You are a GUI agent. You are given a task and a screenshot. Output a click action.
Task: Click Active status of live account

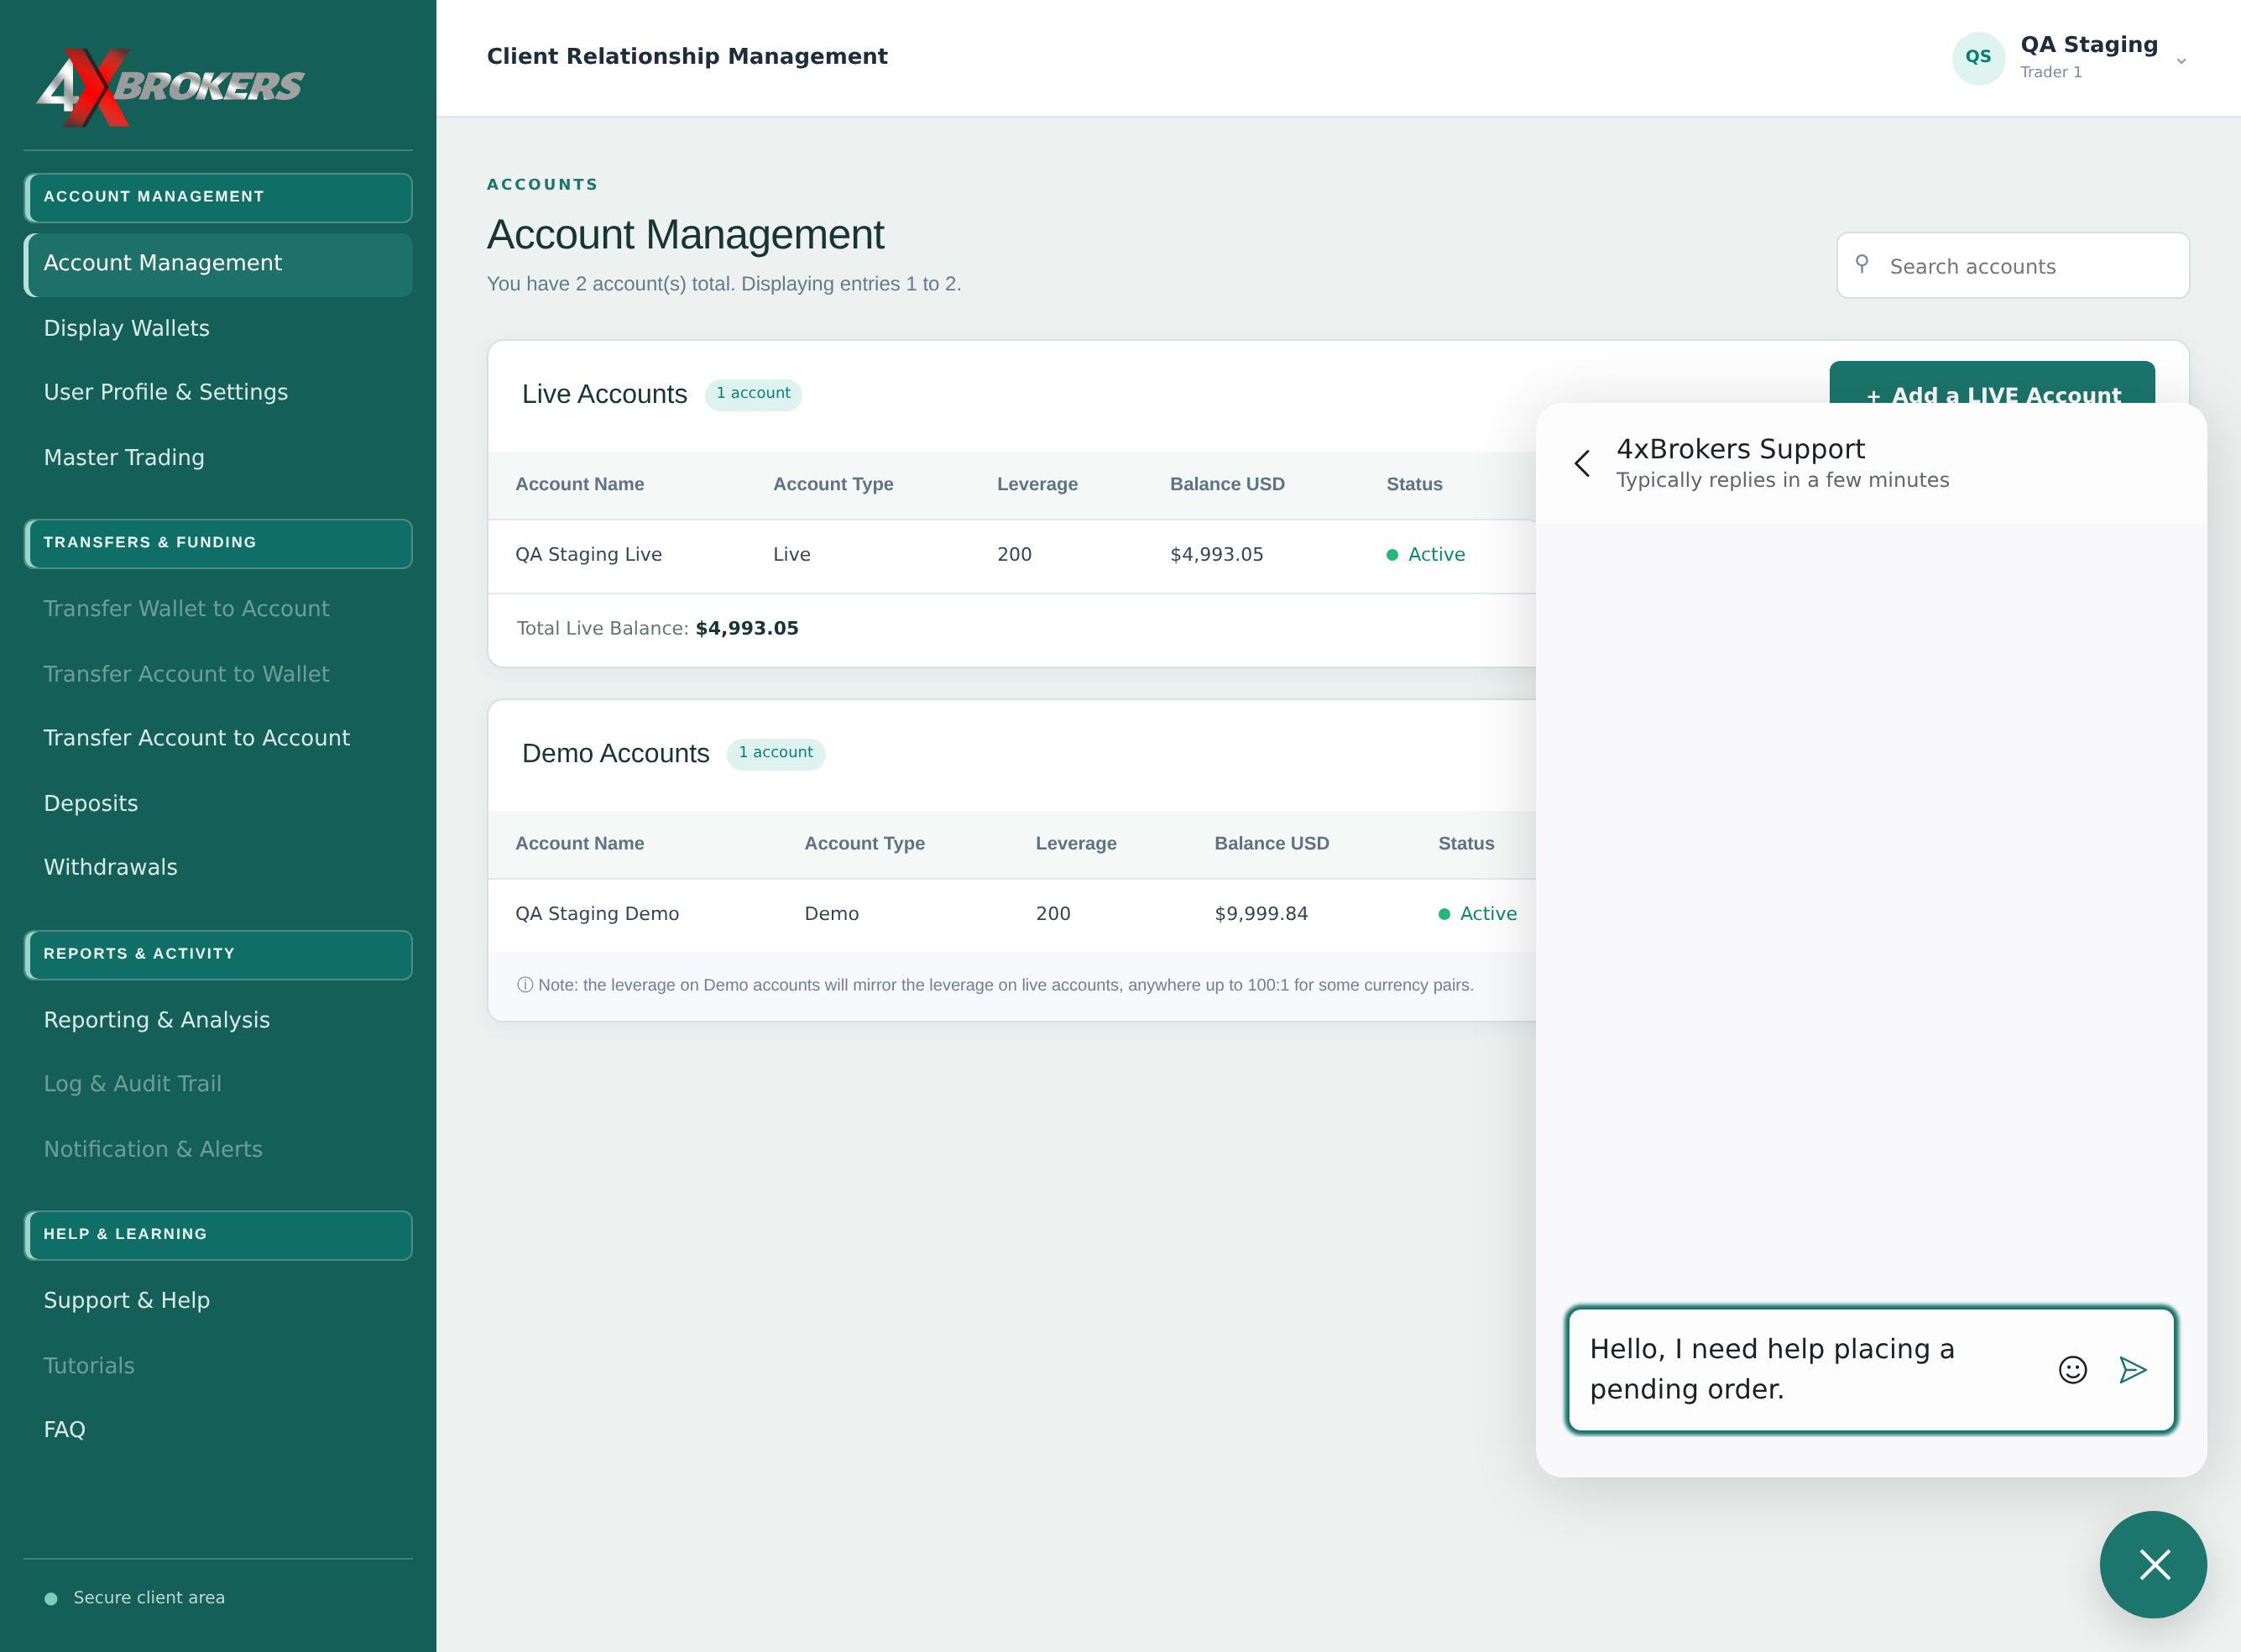pos(1426,554)
